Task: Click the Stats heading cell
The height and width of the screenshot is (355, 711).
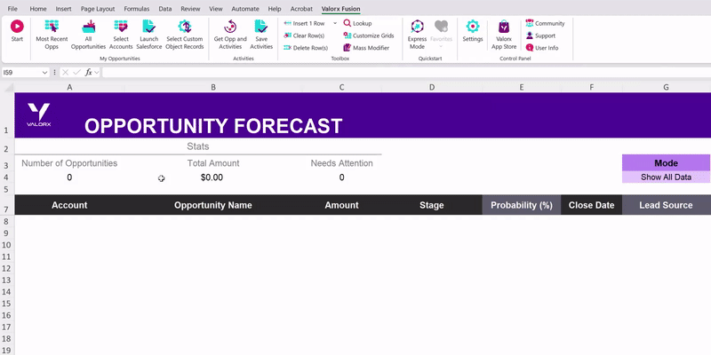Action: coord(197,146)
